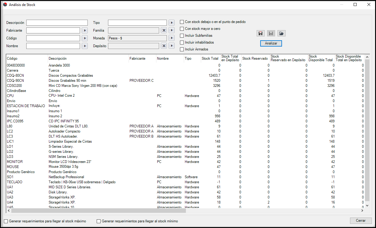Click the horizontal scrollbar right arrow

362,211
